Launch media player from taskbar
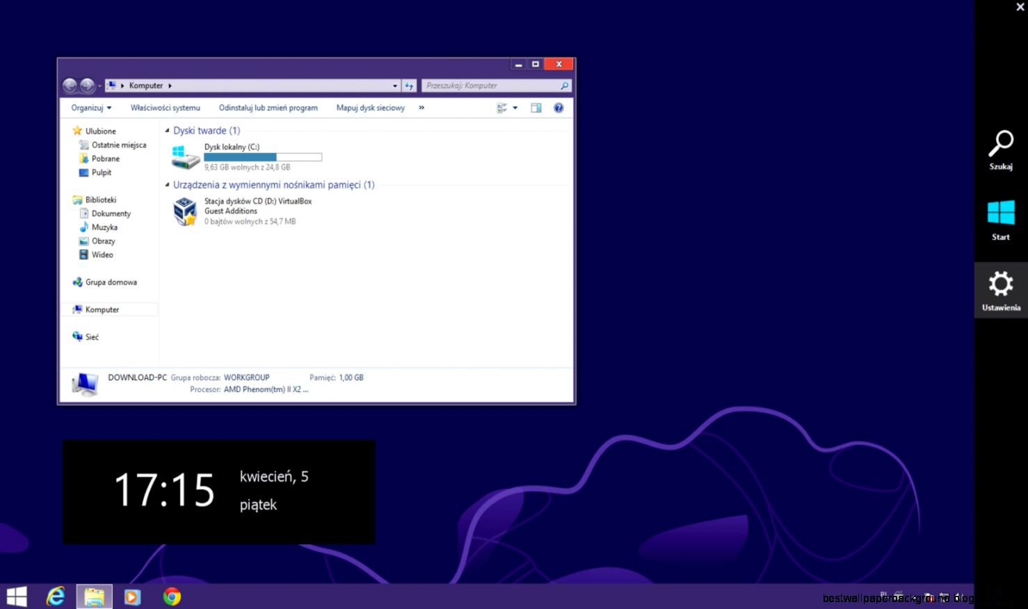The height and width of the screenshot is (609, 1028). click(x=132, y=596)
